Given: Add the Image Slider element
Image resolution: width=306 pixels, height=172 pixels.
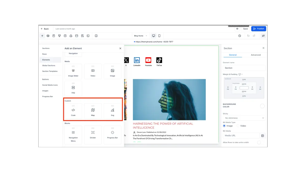Looking at the screenshot, I should (x=73, y=72).
